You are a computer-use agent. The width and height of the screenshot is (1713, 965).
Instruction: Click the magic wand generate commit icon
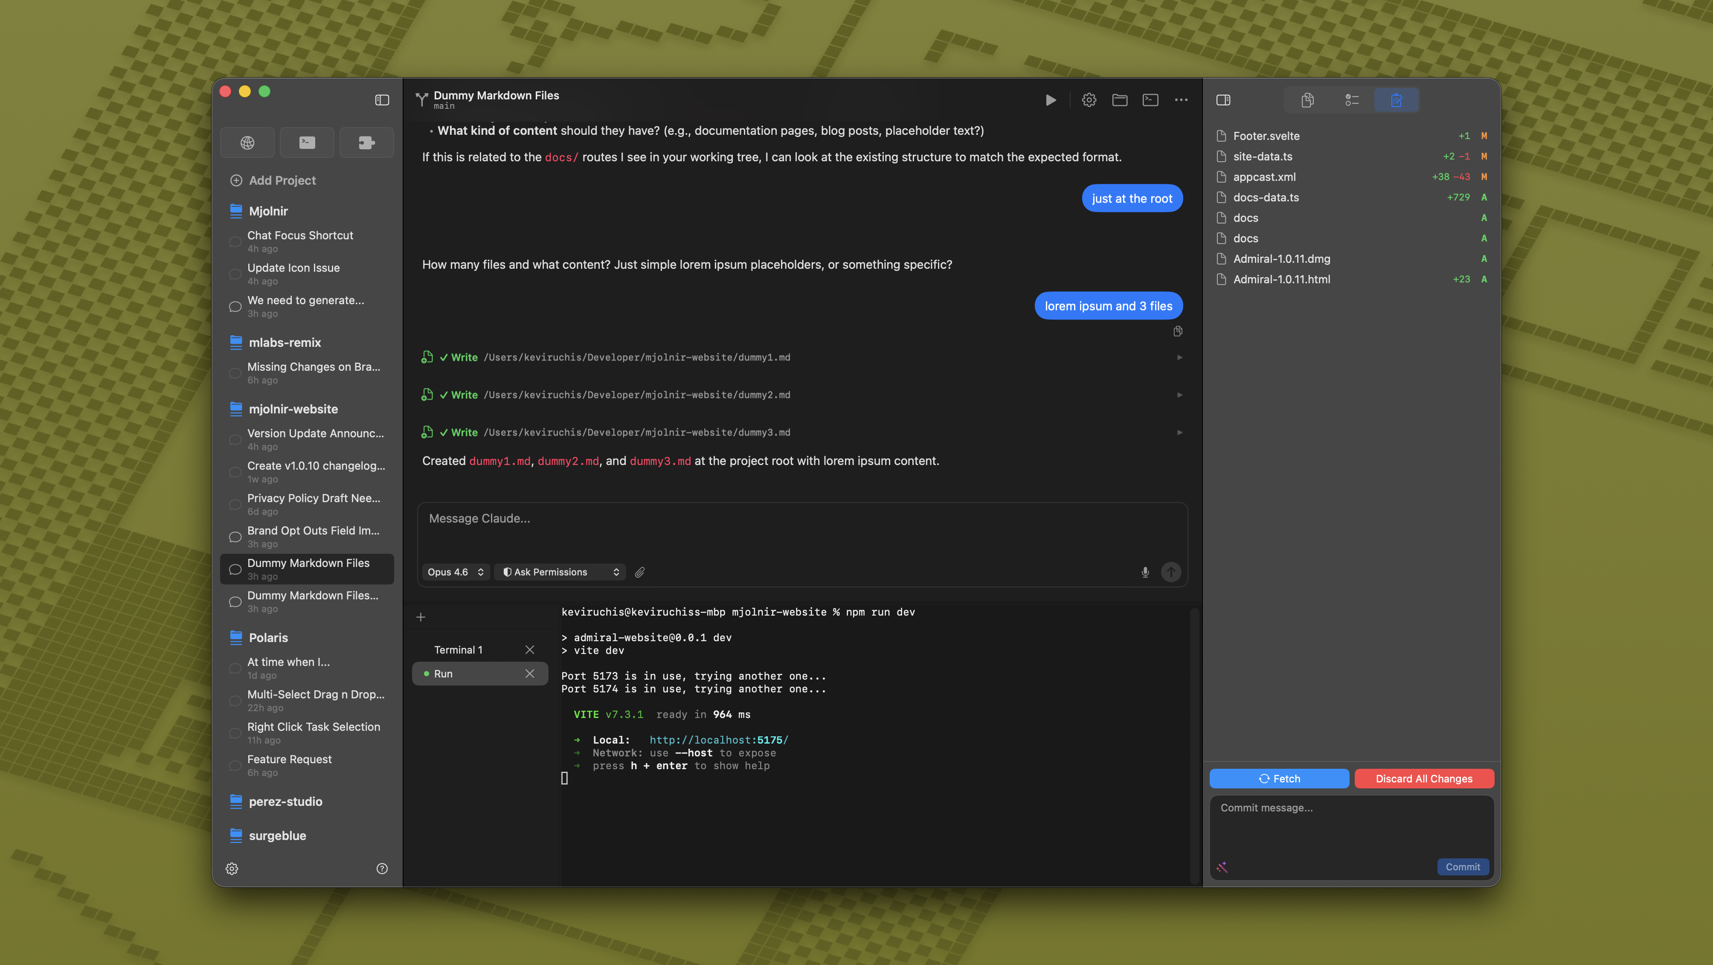tap(1222, 867)
